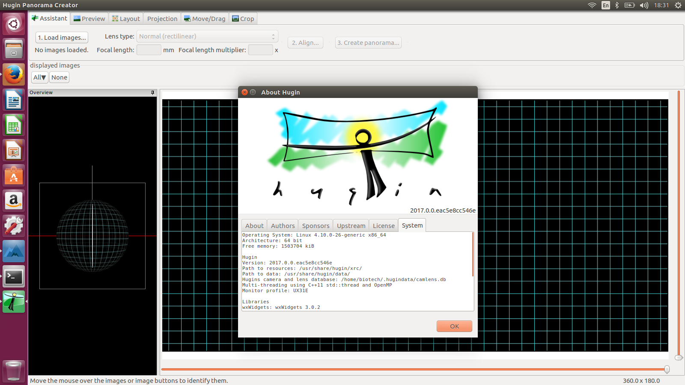Click the Hugin icon in the launcher
This screenshot has height=385, width=685.
pos(14,302)
